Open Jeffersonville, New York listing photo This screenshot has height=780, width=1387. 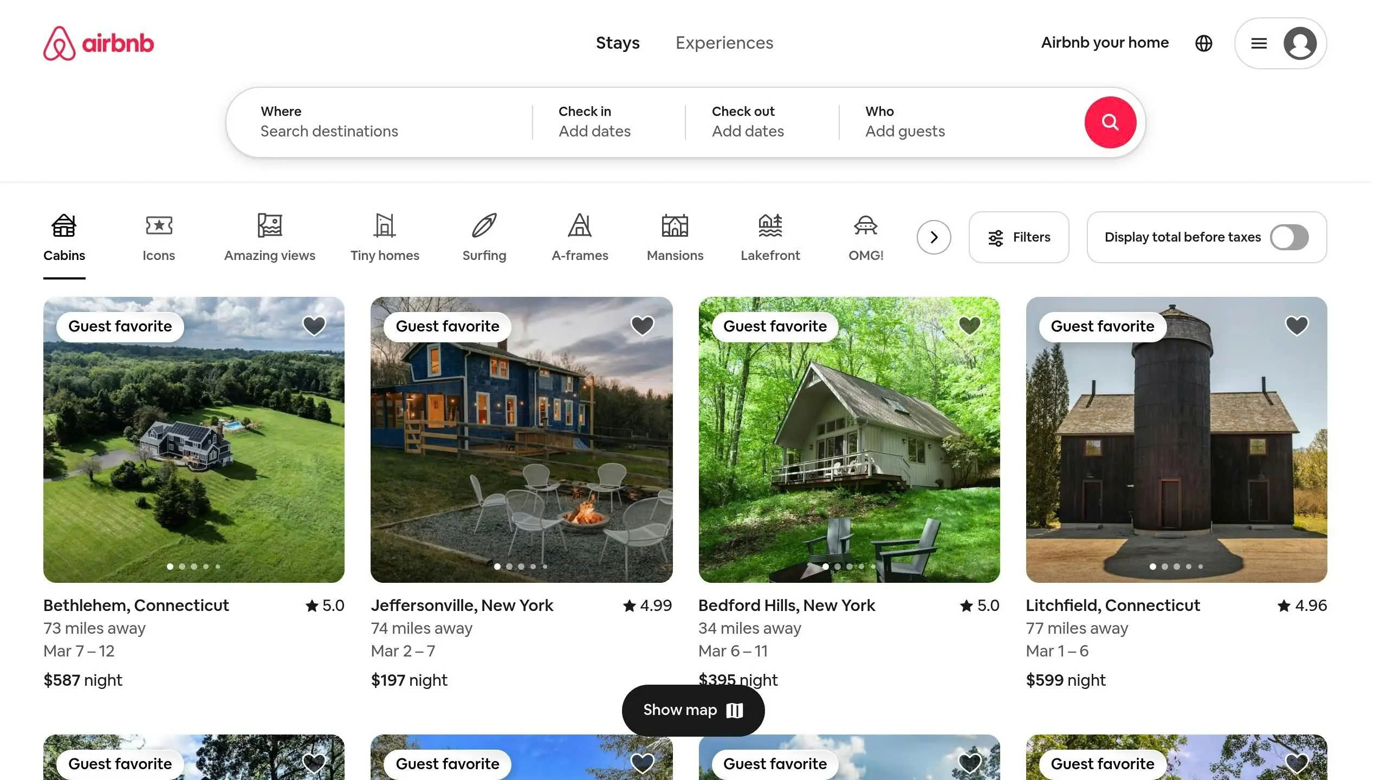coord(521,440)
